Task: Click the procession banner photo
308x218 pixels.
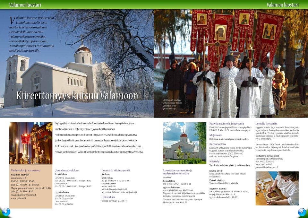Action: point(231,63)
